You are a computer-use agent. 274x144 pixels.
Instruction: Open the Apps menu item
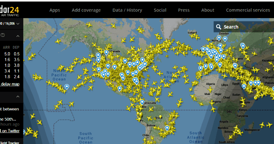55,10
